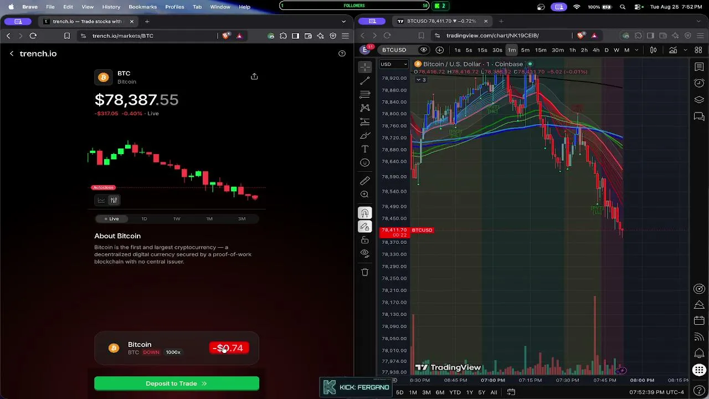Open the object tree layers icon
Viewport: 709px width, 399px height.
click(x=699, y=100)
